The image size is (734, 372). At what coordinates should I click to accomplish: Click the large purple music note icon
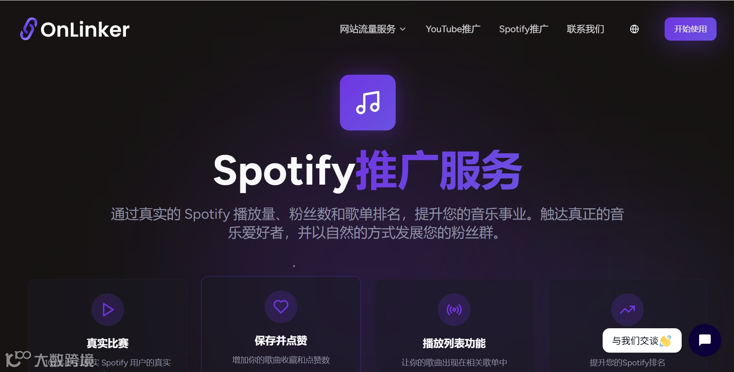[x=368, y=103]
